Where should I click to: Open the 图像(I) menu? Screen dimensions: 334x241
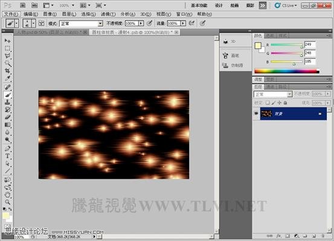click(x=50, y=14)
